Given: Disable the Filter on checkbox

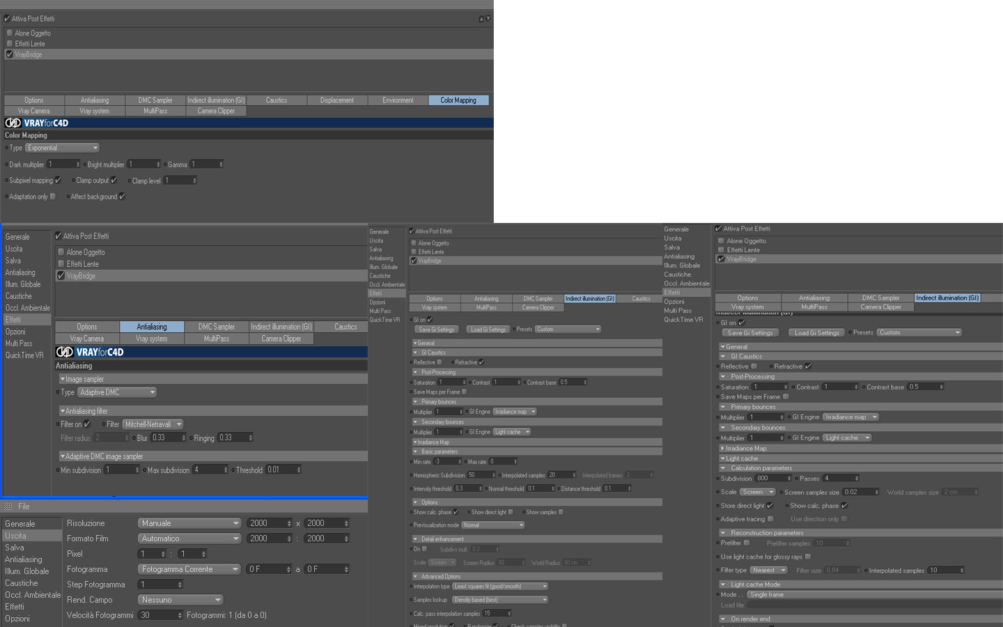Looking at the screenshot, I should (87, 424).
